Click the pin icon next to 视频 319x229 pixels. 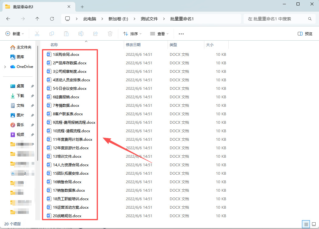point(32,135)
